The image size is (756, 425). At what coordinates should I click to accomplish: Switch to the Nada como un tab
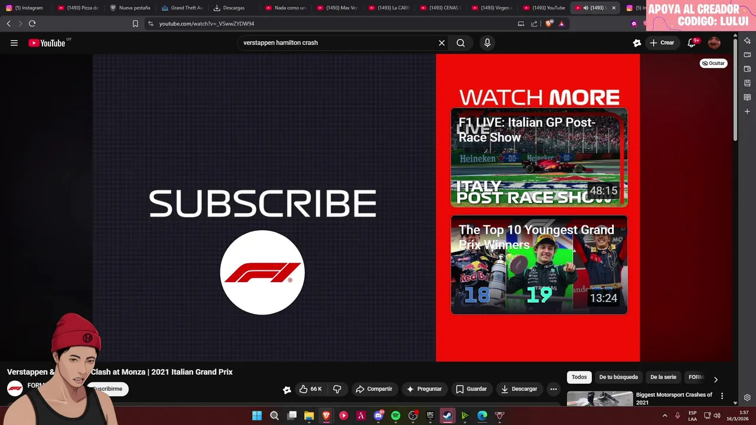pos(286,8)
